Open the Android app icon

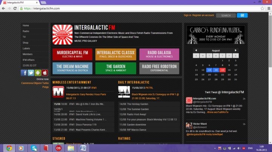coord(38,73)
